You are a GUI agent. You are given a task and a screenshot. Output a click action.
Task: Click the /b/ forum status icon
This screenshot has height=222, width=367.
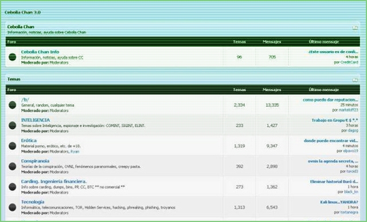(13, 105)
